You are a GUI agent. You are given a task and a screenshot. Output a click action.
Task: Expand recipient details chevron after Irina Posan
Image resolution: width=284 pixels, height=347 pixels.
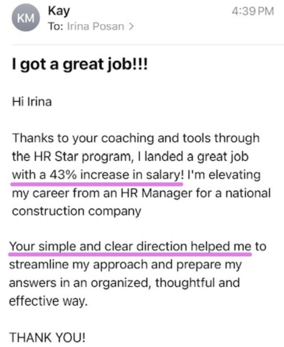pos(130,27)
